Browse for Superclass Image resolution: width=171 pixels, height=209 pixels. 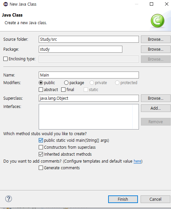point(155,98)
